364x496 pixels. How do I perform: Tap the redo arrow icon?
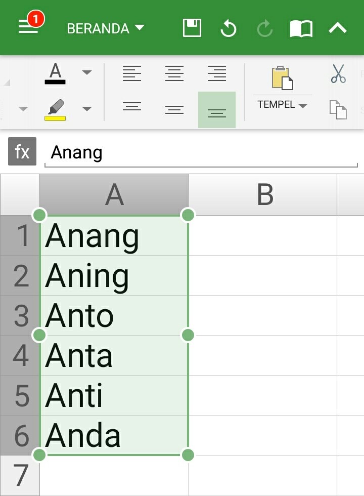pos(264,28)
